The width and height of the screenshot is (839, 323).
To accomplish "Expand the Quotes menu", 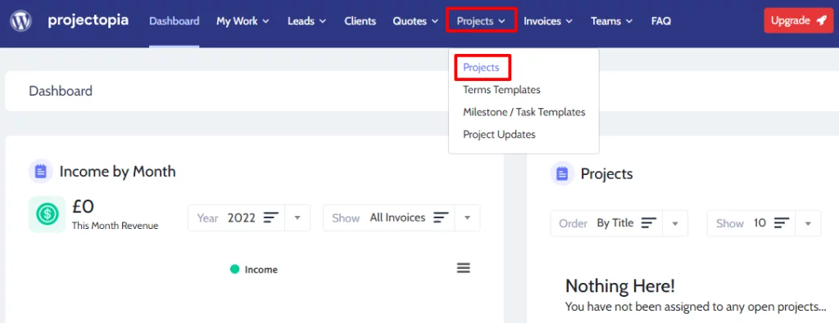I will pyautogui.click(x=416, y=21).
